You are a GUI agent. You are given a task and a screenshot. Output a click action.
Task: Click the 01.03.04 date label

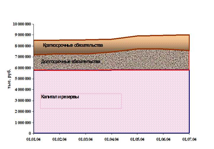click(86, 139)
